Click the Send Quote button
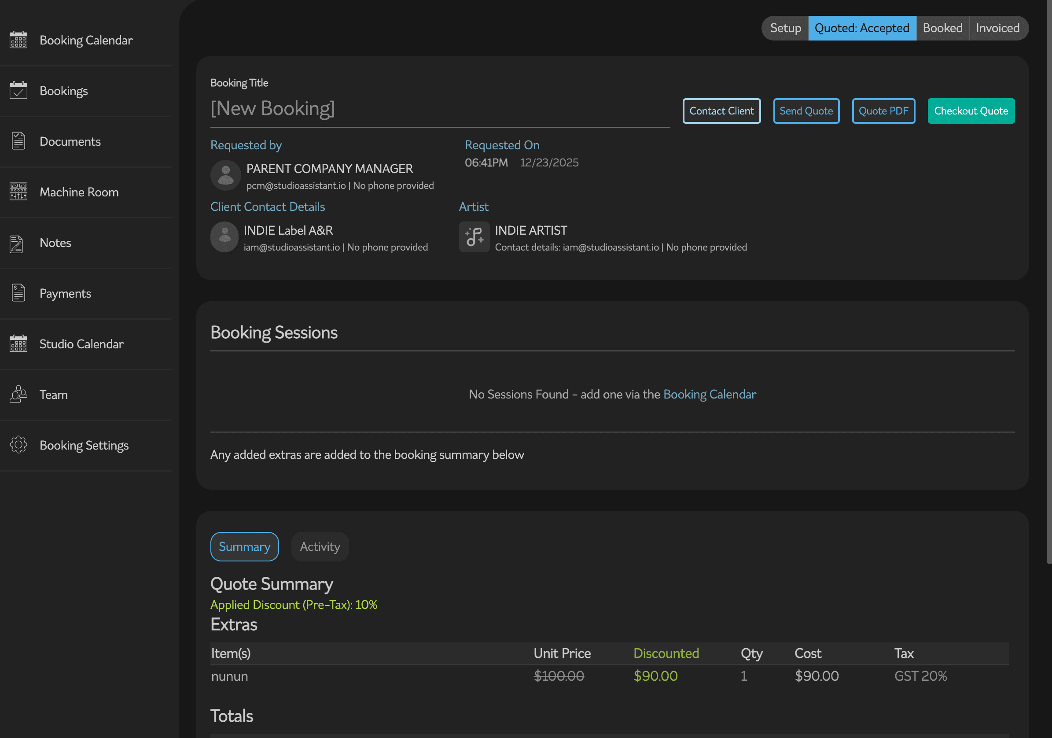 pos(806,111)
